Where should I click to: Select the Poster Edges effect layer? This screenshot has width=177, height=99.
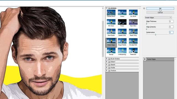coord(159,59)
